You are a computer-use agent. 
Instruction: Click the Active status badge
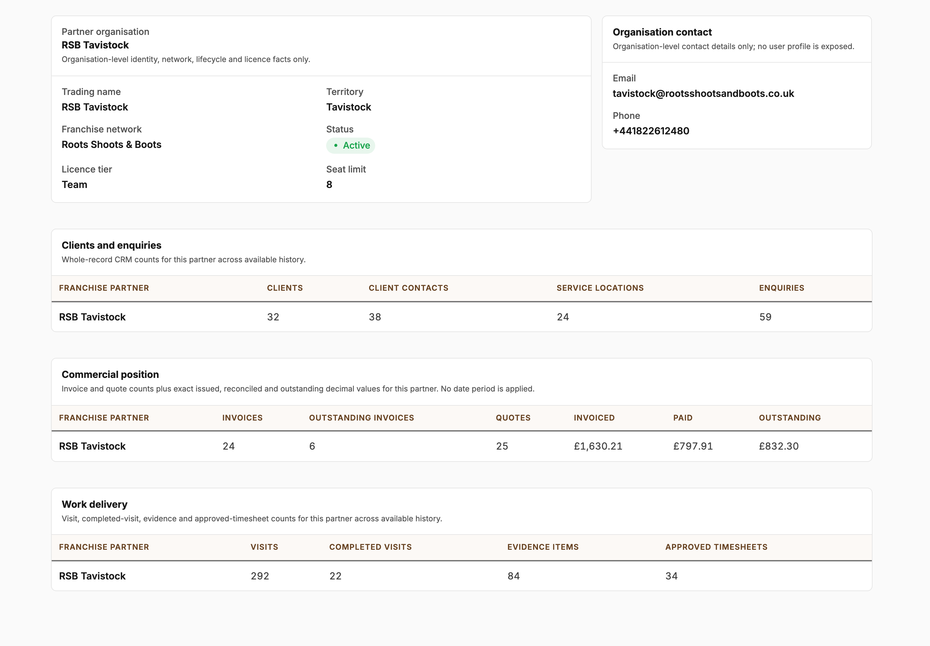[x=350, y=145]
